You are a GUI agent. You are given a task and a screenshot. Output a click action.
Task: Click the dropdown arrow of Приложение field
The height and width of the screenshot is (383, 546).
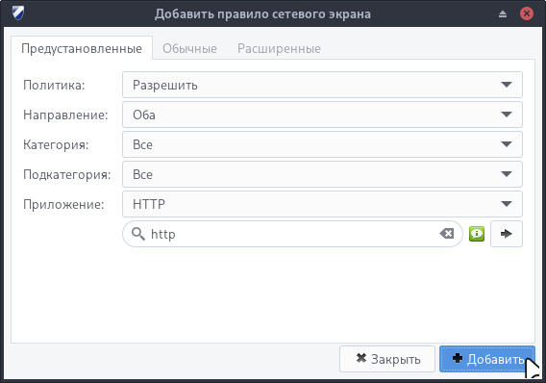click(507, 204)
